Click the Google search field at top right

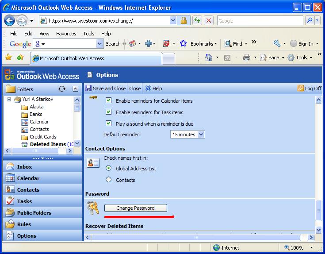coord(260,21)
